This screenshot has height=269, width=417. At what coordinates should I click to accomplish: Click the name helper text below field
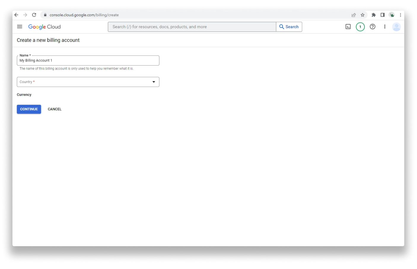pos(77,69)
